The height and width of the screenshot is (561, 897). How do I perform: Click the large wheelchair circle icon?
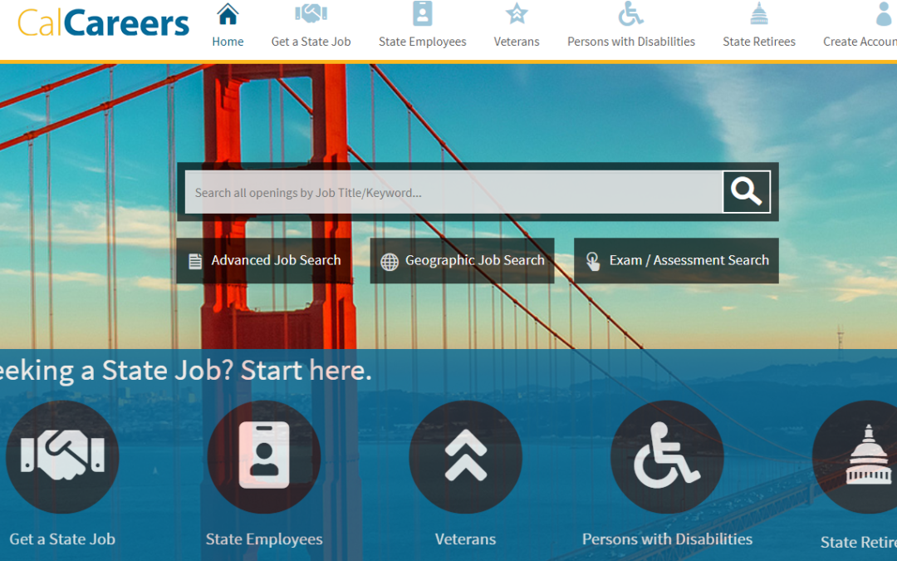[667, 457]
